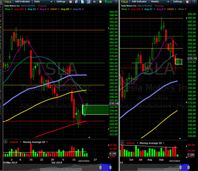Open the Weekly timeframe dropdown
The height and width of the screenshot is (171, 198).
pos(160,2)
